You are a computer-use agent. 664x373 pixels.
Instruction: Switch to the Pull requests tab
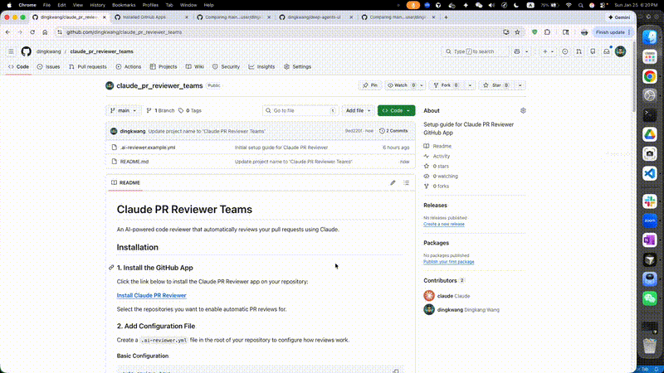click(x=88, y=67)
